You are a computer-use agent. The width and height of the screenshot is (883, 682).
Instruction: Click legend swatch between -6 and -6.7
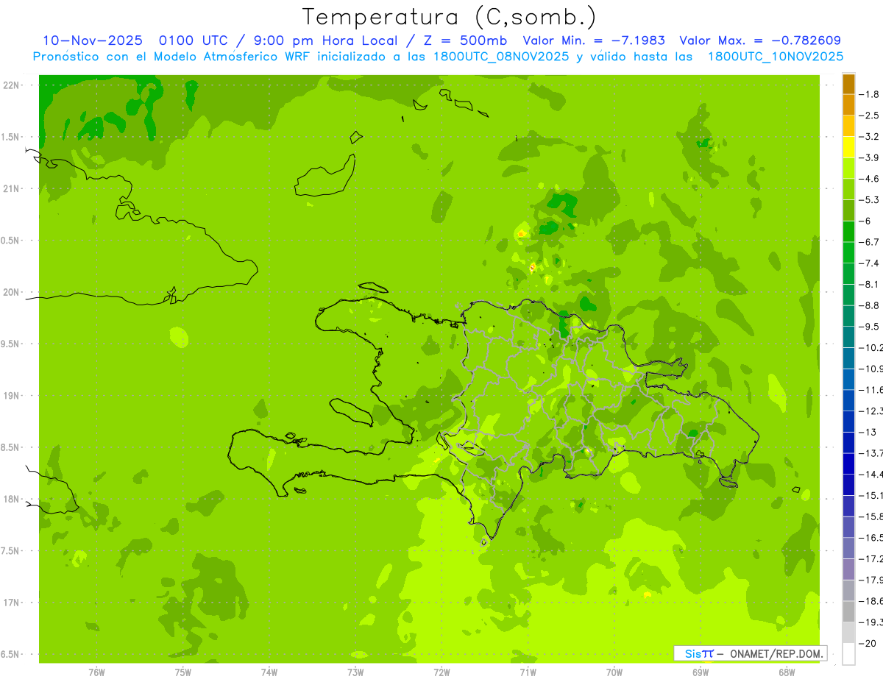click(848, 232)
